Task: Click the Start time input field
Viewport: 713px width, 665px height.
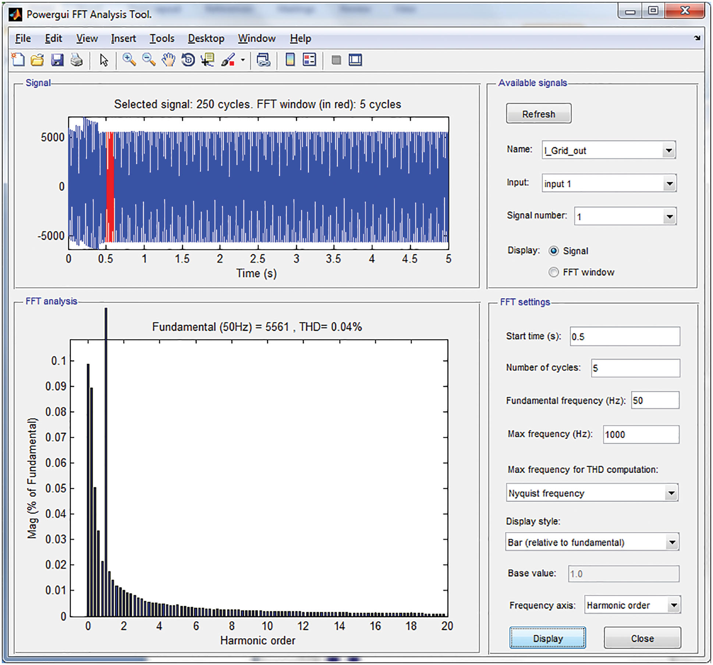Action: click(x=624, y=337)
